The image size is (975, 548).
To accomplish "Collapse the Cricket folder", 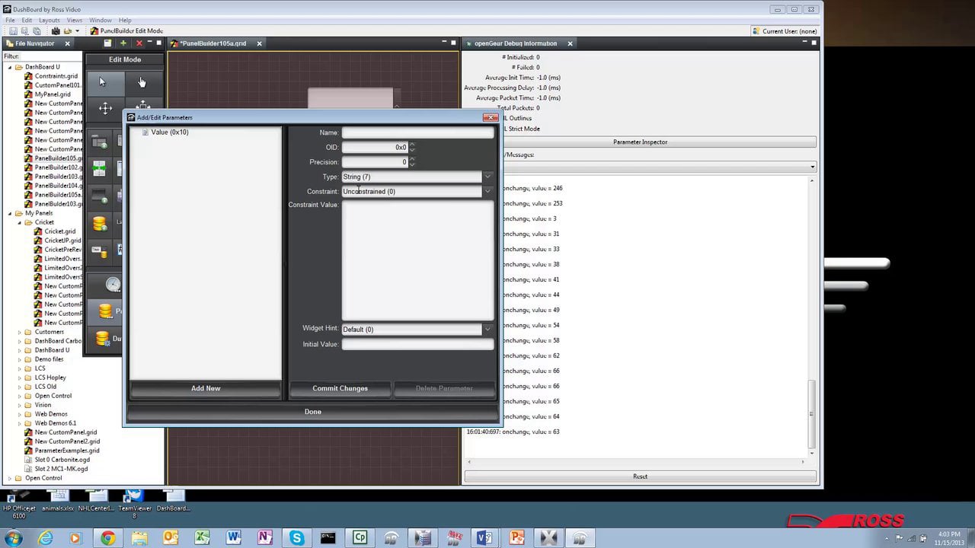I will coord(19,222).
